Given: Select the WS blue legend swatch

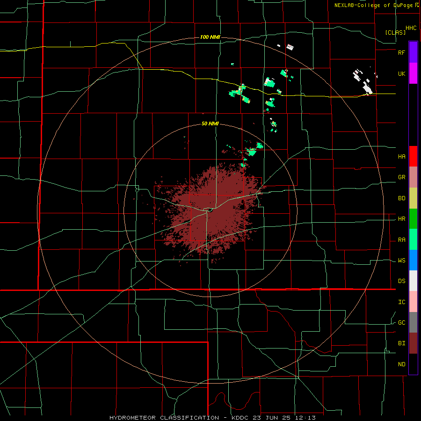Looking at the screenshot, I should 413,260.
